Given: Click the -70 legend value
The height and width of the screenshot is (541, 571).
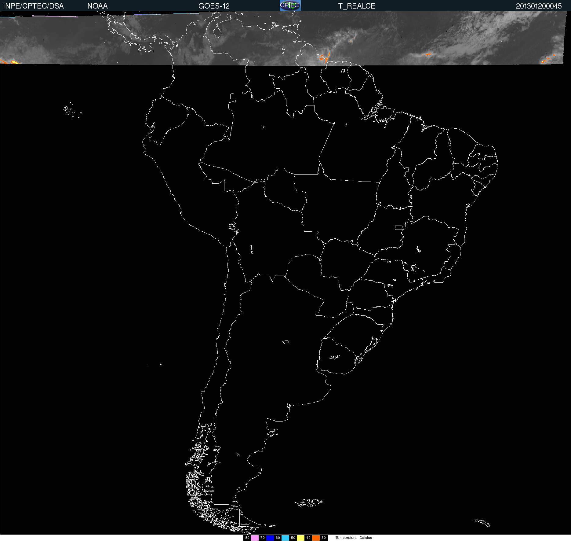Looking at the screenshot, I should pyautogui.click(x=262, y=538).
